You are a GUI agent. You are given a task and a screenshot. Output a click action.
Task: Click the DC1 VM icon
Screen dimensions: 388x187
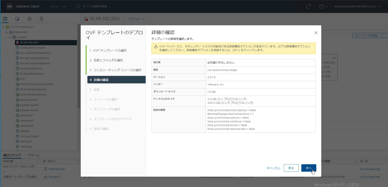pos(17,79)
